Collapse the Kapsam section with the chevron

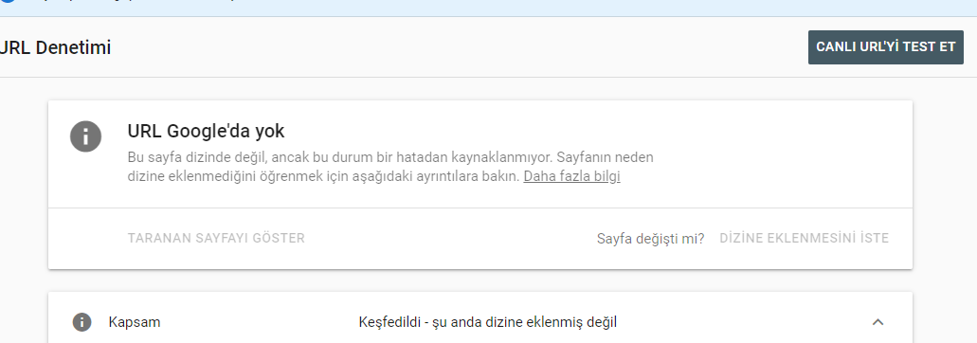click(877, 322)
